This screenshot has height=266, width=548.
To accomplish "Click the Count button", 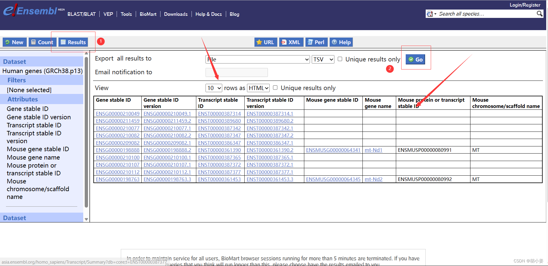I will (42, 42).
